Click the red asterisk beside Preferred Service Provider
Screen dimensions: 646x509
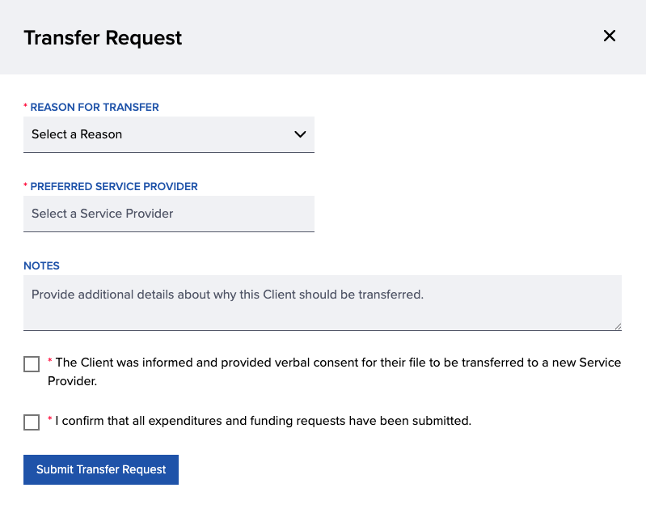[26, 185]
